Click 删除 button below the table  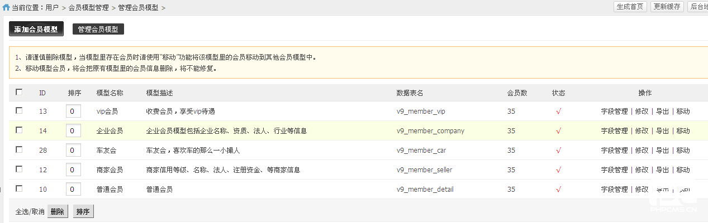(x=58, y=212)
